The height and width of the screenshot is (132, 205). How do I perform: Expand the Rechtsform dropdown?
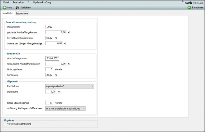[70, 86]
